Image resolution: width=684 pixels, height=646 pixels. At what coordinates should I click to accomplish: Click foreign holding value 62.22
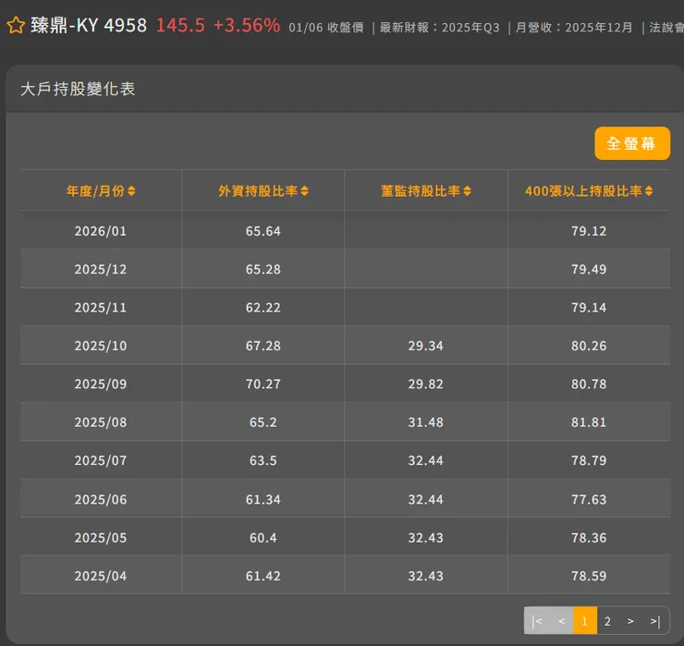click(x=263, y=308)
